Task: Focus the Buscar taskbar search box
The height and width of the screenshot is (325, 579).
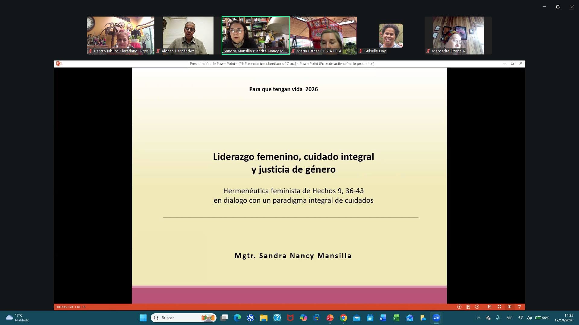Action: [x=184, y=318]
